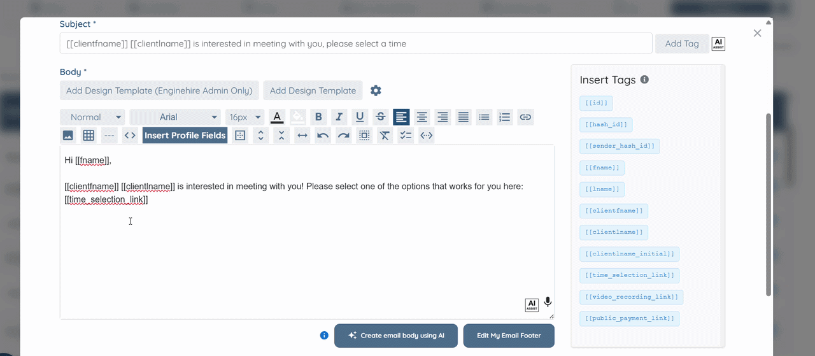This screenshot has height=356, width=815.
Task: Undo the last edit
Action: click(323, 135)
